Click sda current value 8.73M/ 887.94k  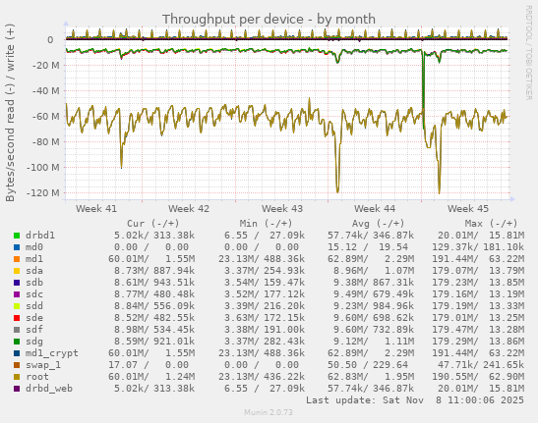(154, 271)
